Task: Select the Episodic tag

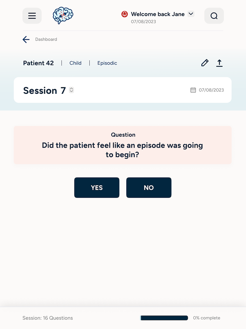Action: coord(107,63)
